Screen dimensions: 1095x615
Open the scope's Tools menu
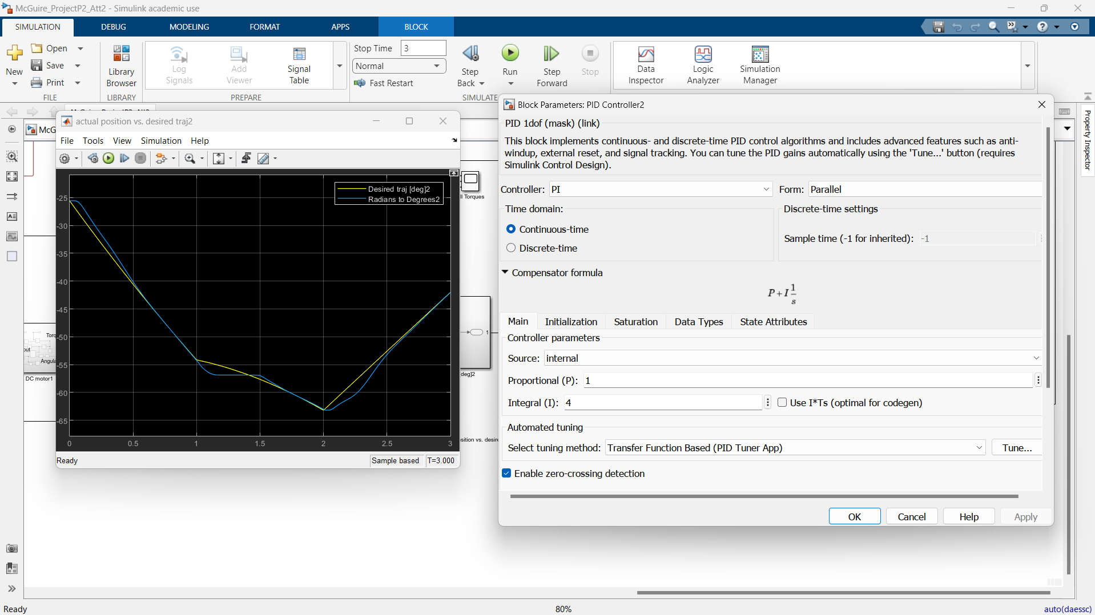point(93,141)
